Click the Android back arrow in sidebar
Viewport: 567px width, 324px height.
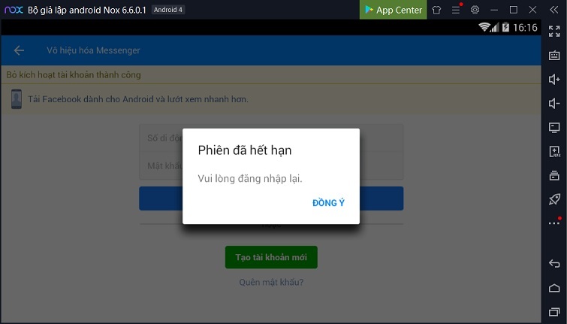(x=554, y=264)
